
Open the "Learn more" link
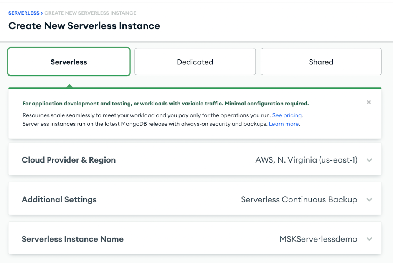(x=284, y=124)
